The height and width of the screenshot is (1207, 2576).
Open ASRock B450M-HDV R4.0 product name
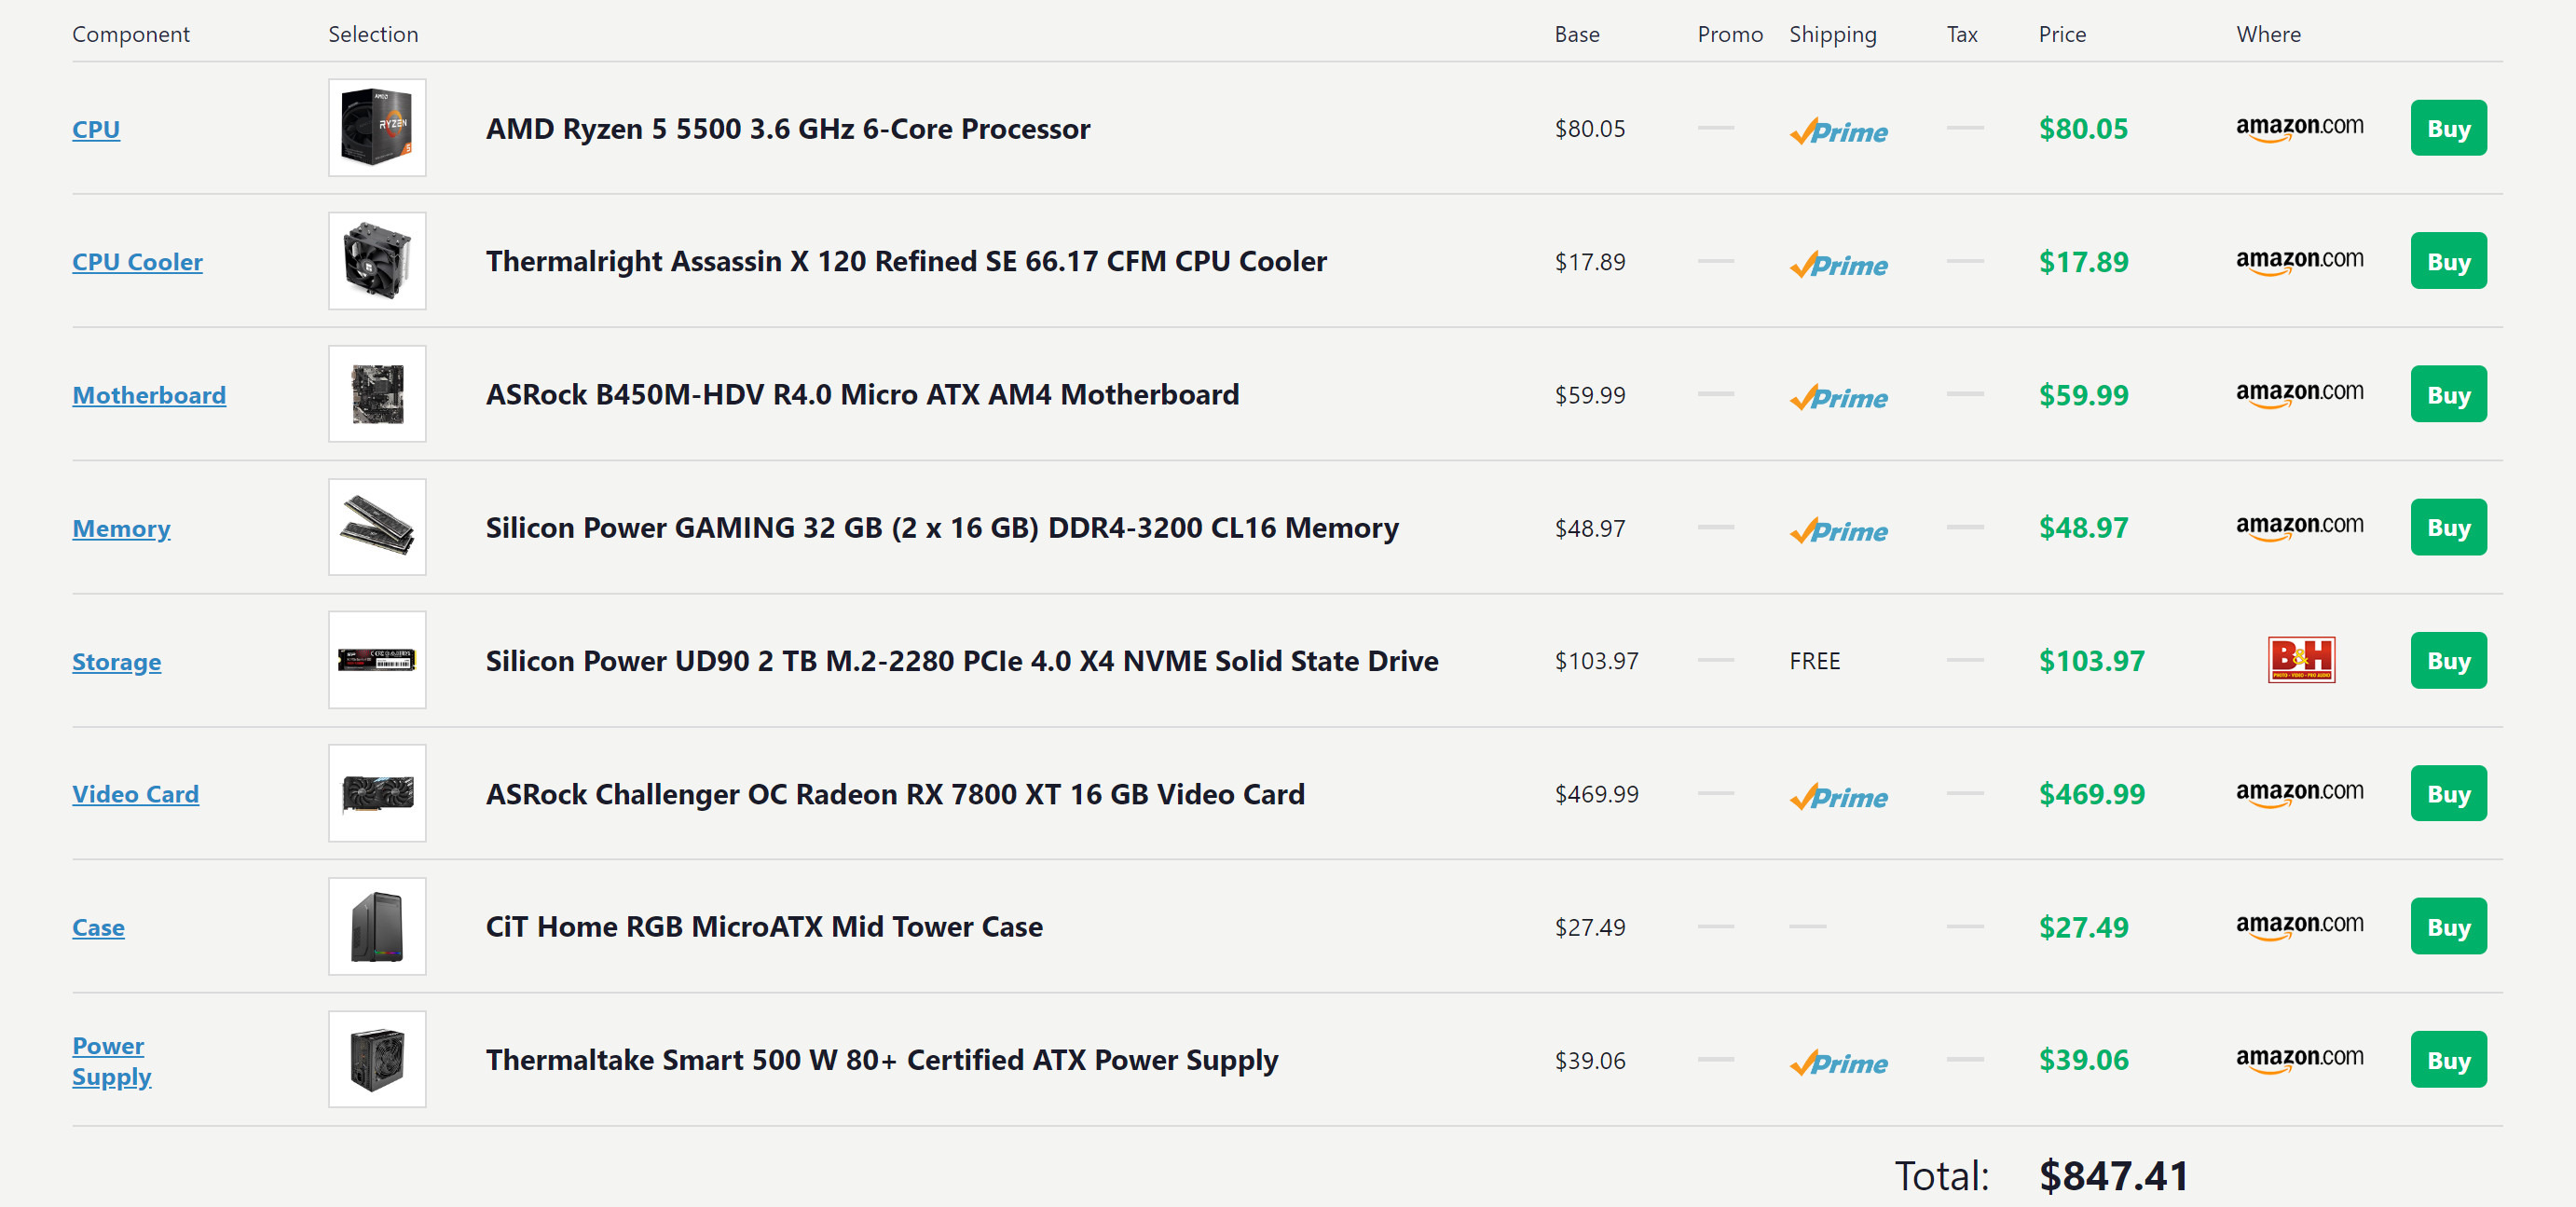pos(862,395)
